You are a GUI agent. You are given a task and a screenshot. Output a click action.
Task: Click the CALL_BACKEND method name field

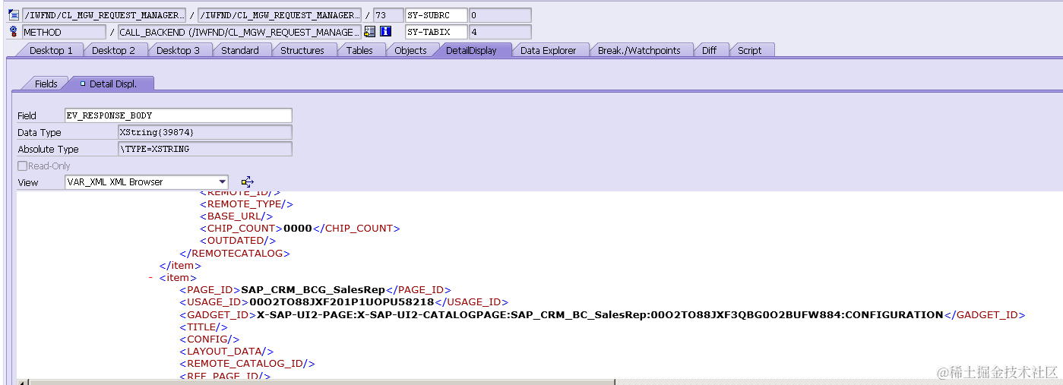pos(239,32)
